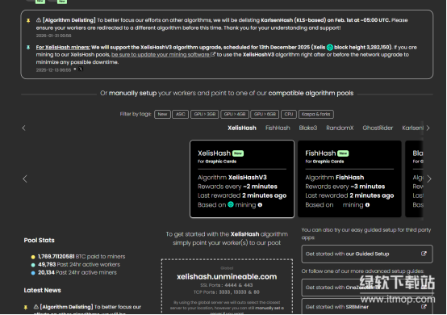
Task: Click Algorithm Delisting item in Latest News
Action: pyautogui.click(x=87, y=310)
